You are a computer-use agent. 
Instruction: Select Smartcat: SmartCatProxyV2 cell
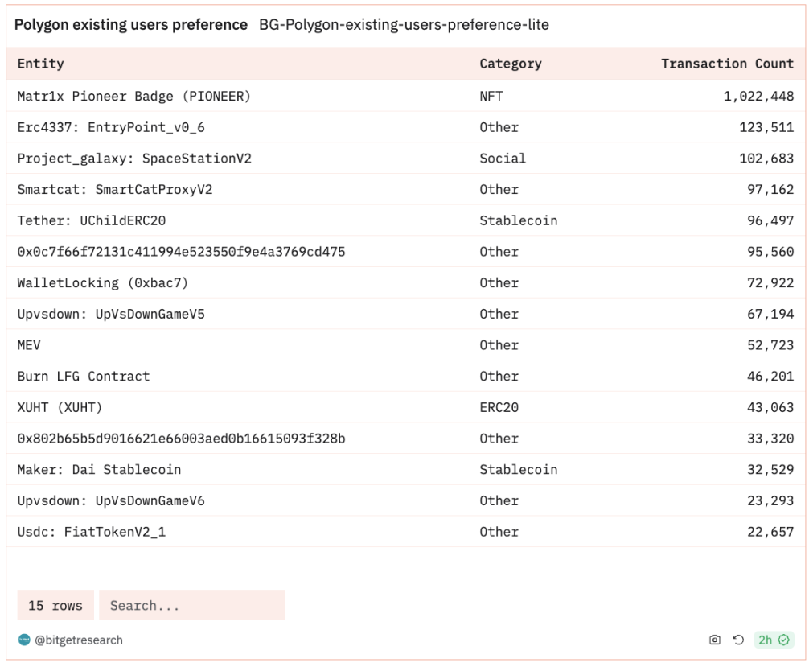[x=115, y=190]
